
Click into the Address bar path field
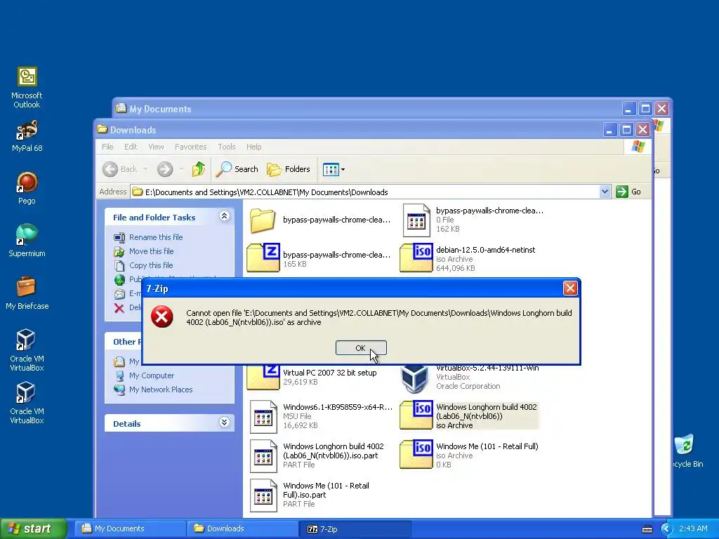click(x=365, y=192)
